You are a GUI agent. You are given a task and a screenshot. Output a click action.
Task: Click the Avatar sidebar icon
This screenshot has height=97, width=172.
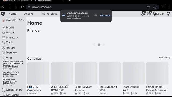tap(3, 33)
